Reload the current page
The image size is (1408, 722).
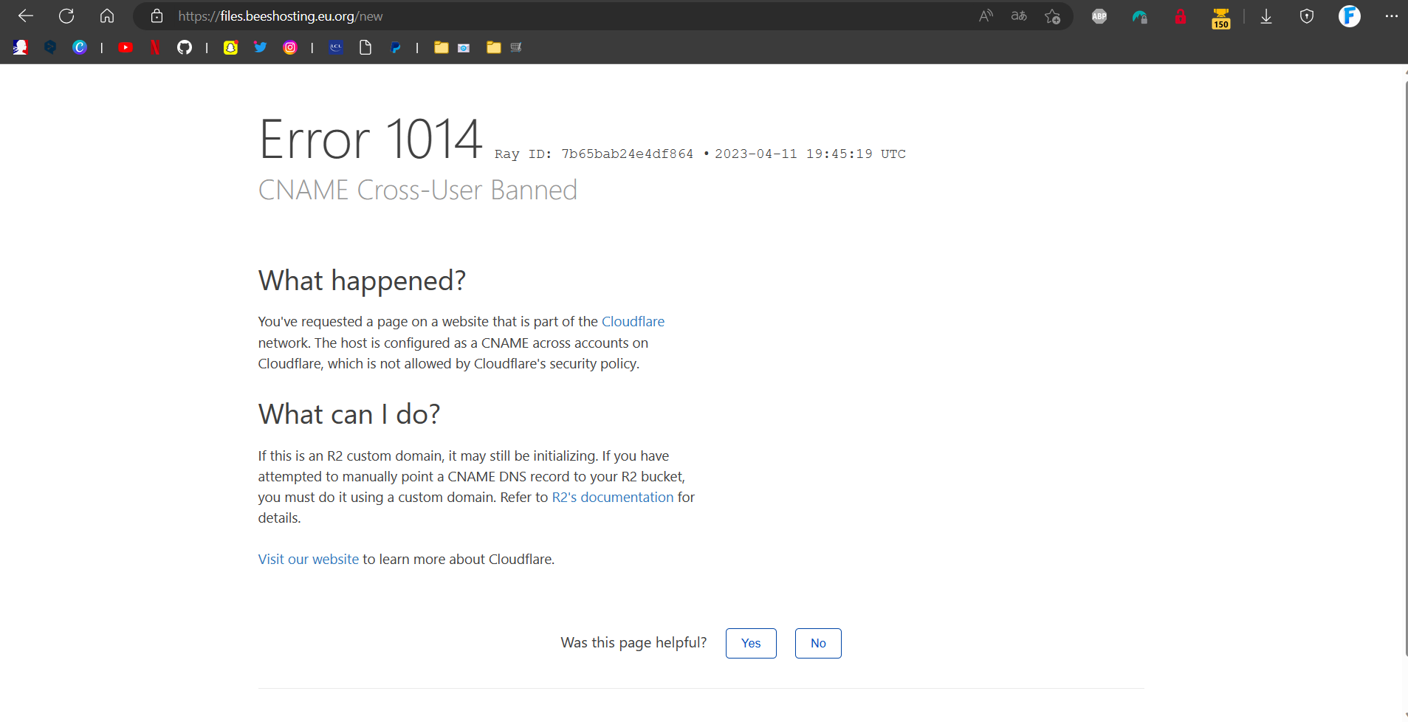pyautogui.click(x=66, y=16)
